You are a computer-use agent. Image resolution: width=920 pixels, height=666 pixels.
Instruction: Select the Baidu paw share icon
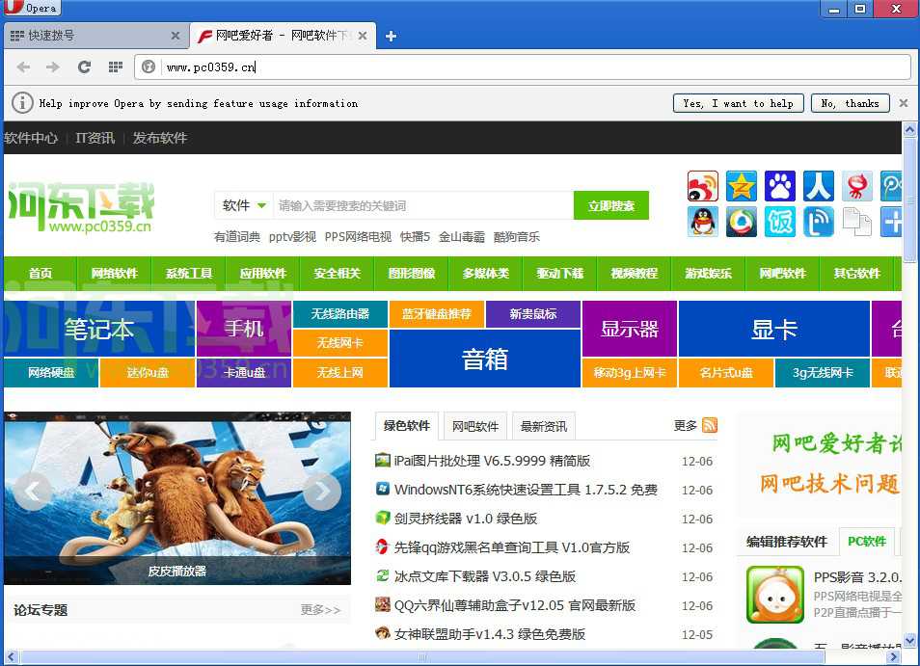pyautogui.click(x=779, y=185)
